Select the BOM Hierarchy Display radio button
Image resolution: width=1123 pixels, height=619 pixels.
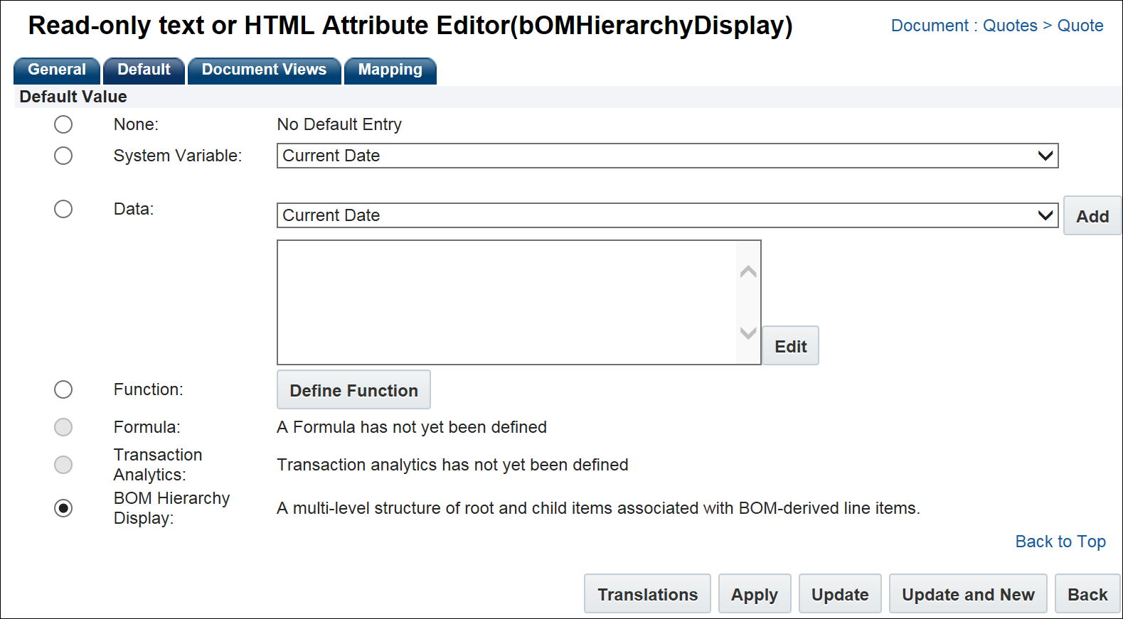pos(63,508)
